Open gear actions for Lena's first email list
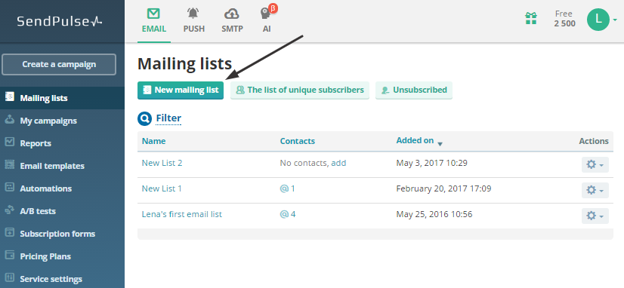 595,216
